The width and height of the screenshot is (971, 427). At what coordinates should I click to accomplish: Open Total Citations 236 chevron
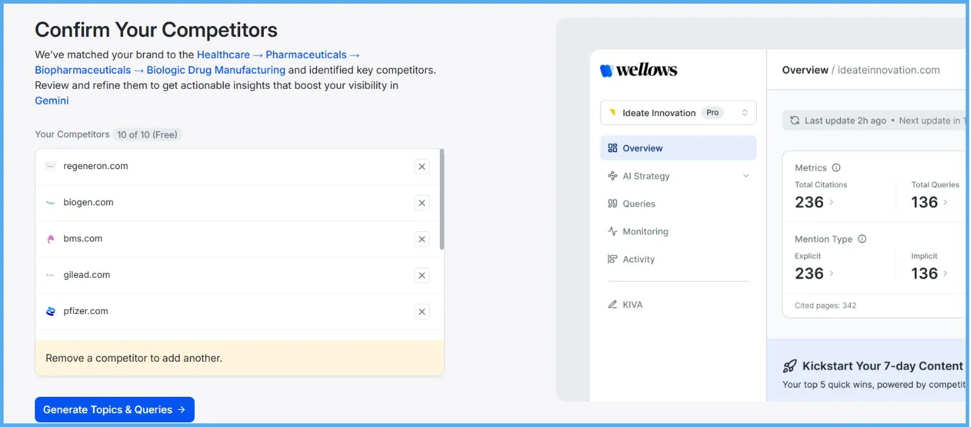(831, 202)
